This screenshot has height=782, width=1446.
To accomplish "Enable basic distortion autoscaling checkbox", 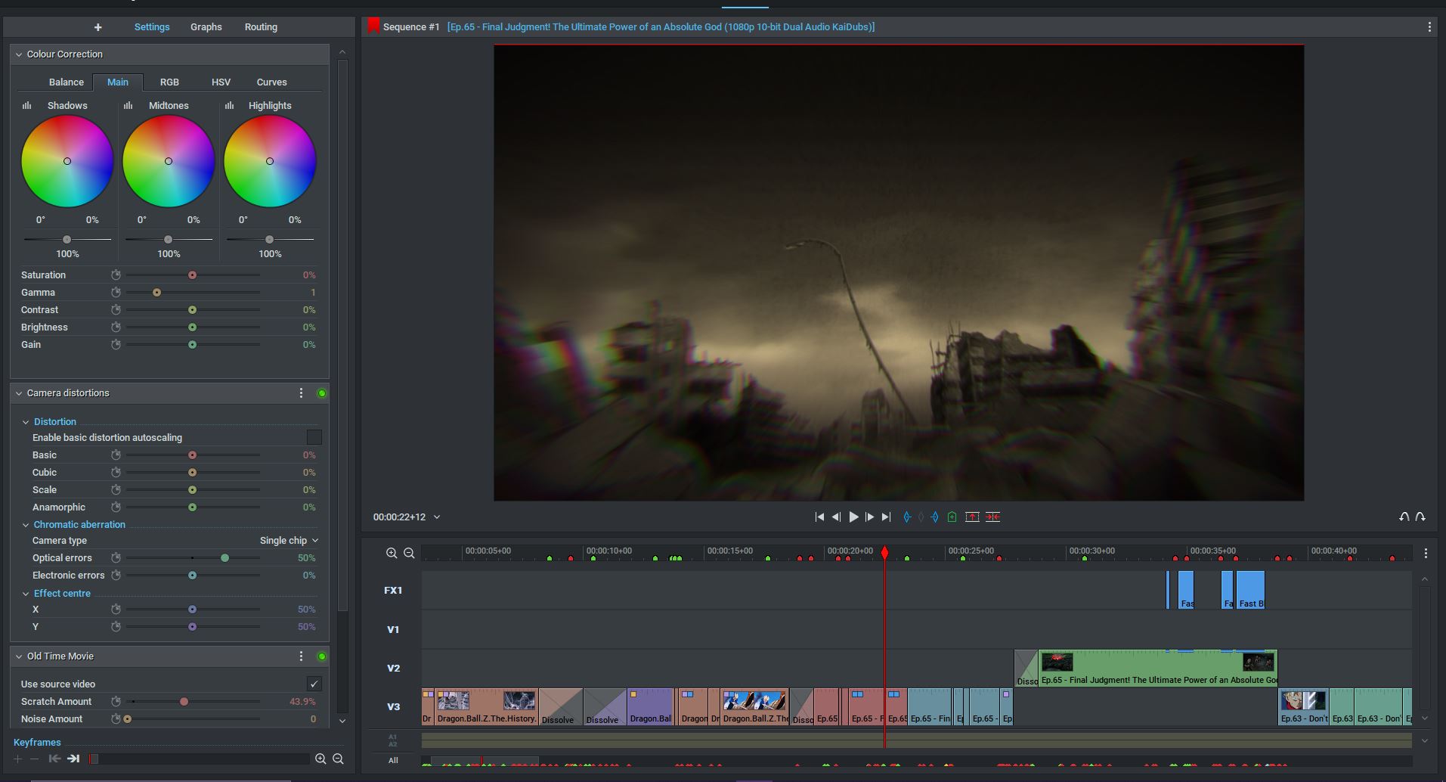I will pyautogui.click(x=314, y=438).
